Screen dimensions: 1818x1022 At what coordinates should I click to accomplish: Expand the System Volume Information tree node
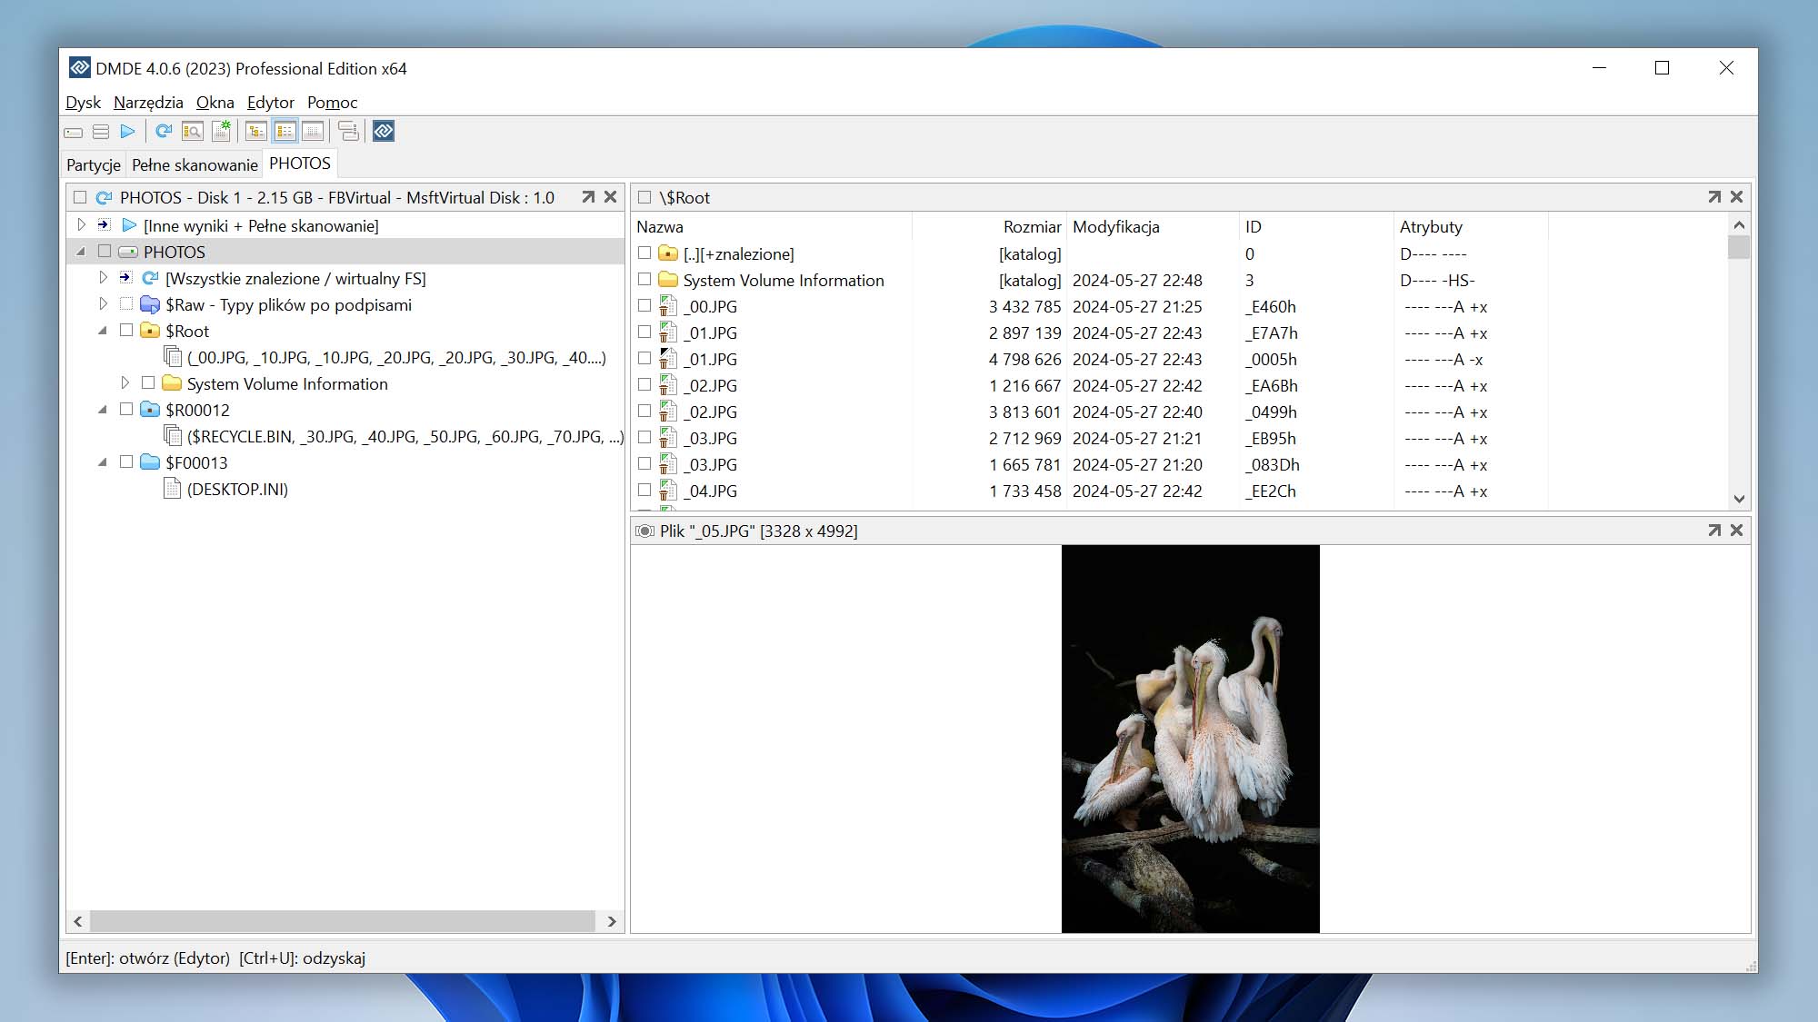[125, 383]
